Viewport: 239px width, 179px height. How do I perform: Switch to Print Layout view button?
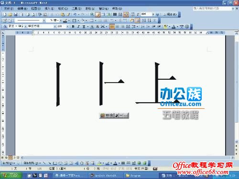10,158
